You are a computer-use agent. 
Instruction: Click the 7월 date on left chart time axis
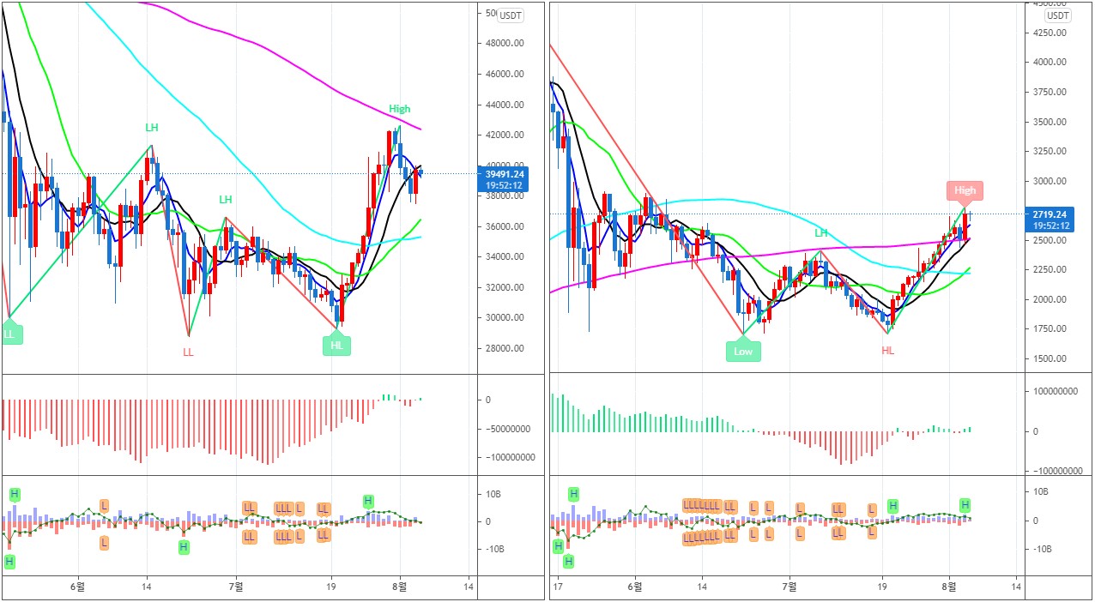[237, 587]
